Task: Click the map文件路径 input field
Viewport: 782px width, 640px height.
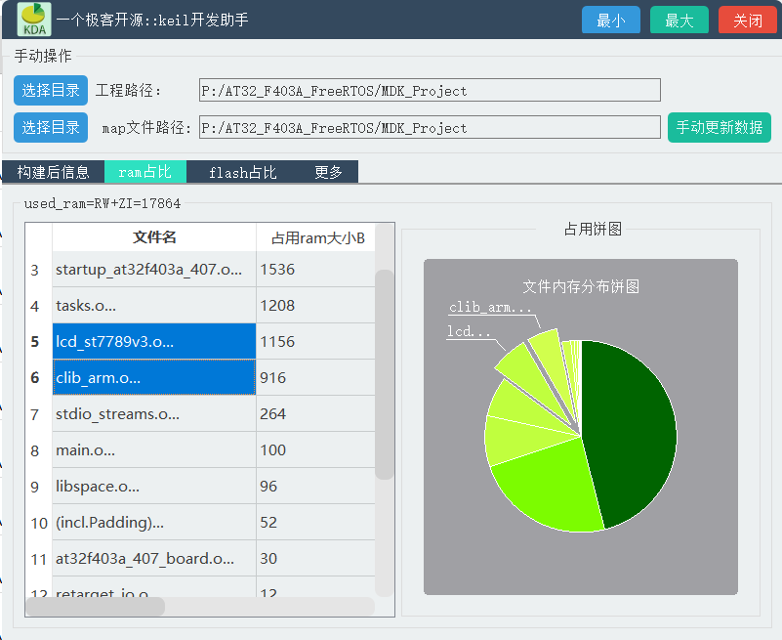Action: coord(430,127)
